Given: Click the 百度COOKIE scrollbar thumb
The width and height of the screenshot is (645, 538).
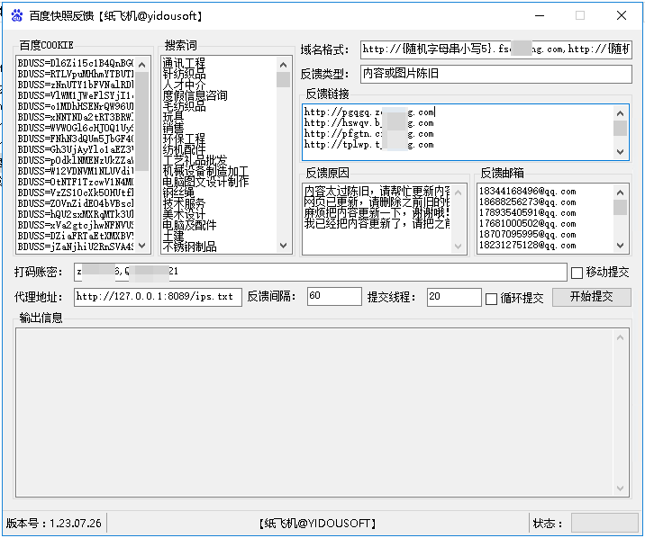Looking at the screenshot, I should [142, 121].
